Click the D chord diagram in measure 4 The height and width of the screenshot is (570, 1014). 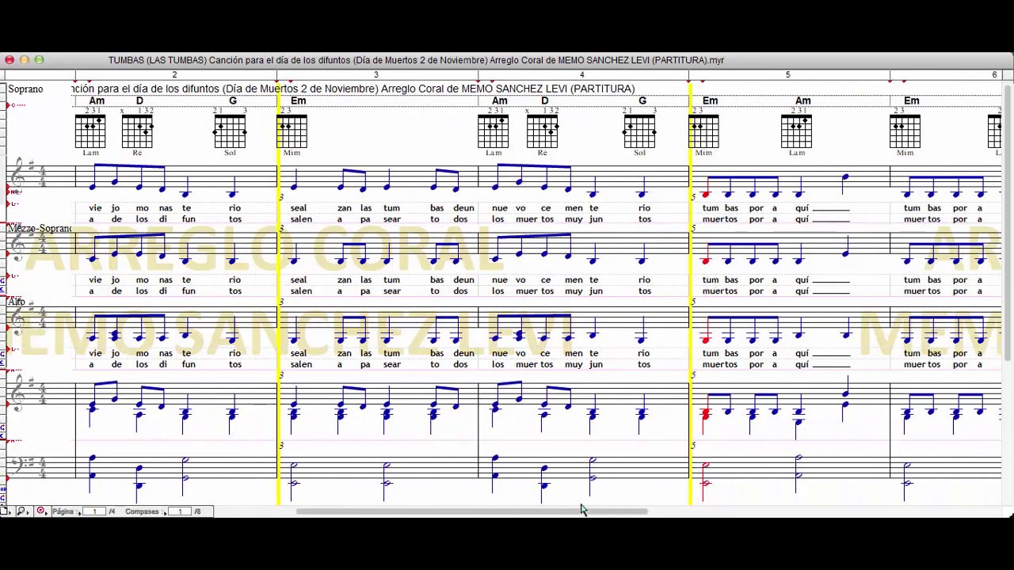[x=543, y=131]
